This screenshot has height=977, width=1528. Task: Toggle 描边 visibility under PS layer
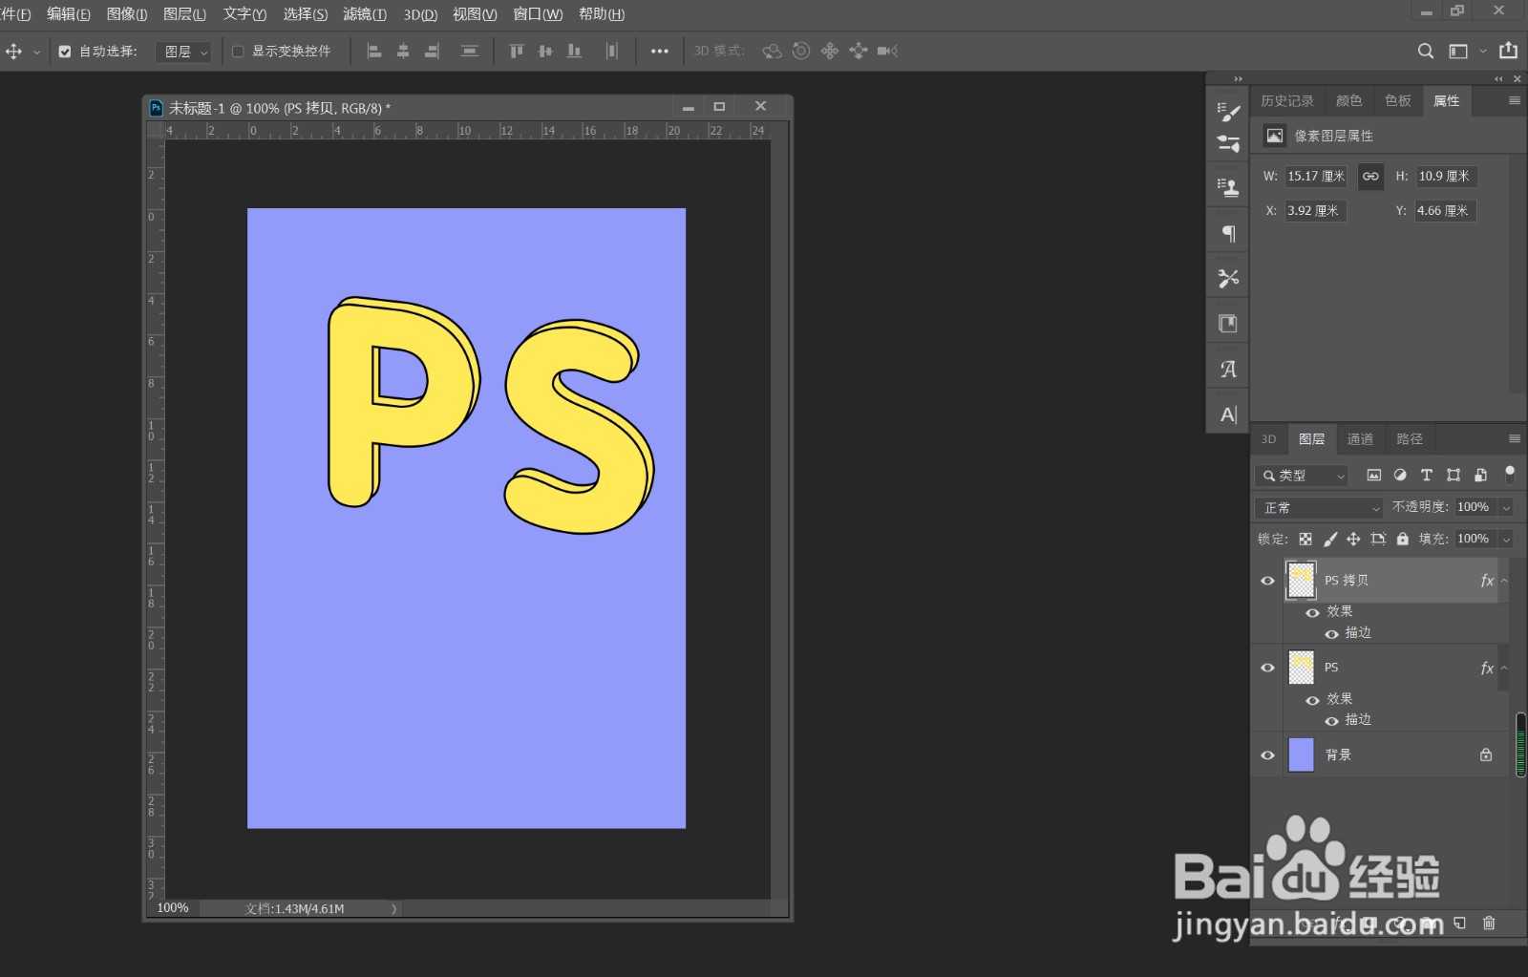click(1331, 721)
